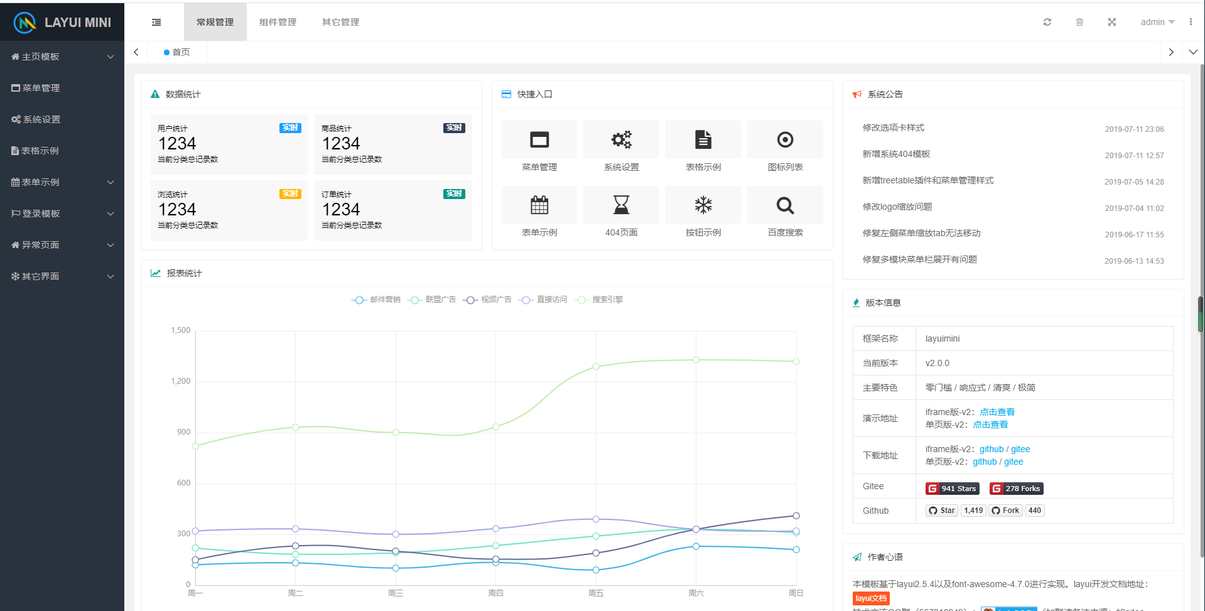This screenshot has height=611, width=1205.
Task: Open the 百度搜索 magnifier icon
Action: tap(784, 205)
